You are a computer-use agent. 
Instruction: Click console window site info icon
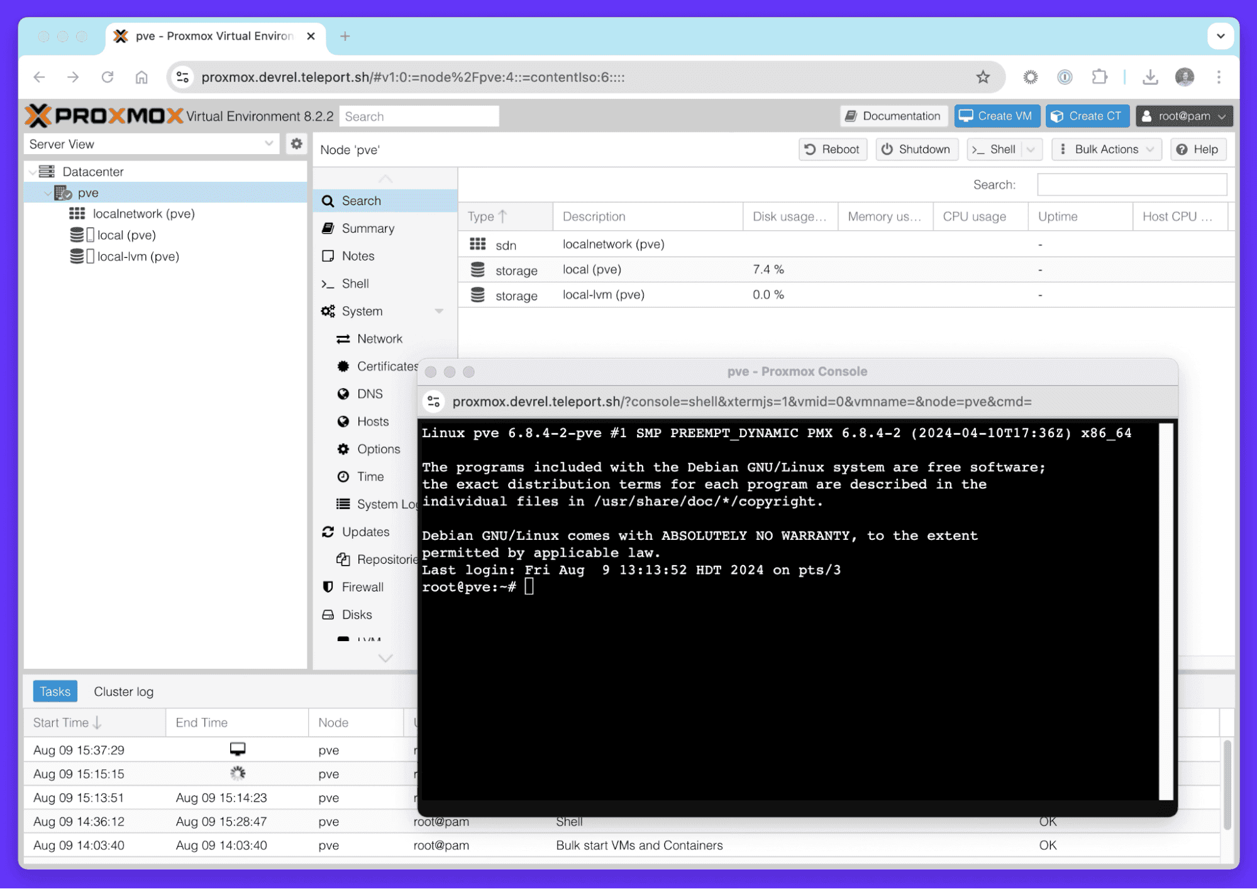point(433,401)
